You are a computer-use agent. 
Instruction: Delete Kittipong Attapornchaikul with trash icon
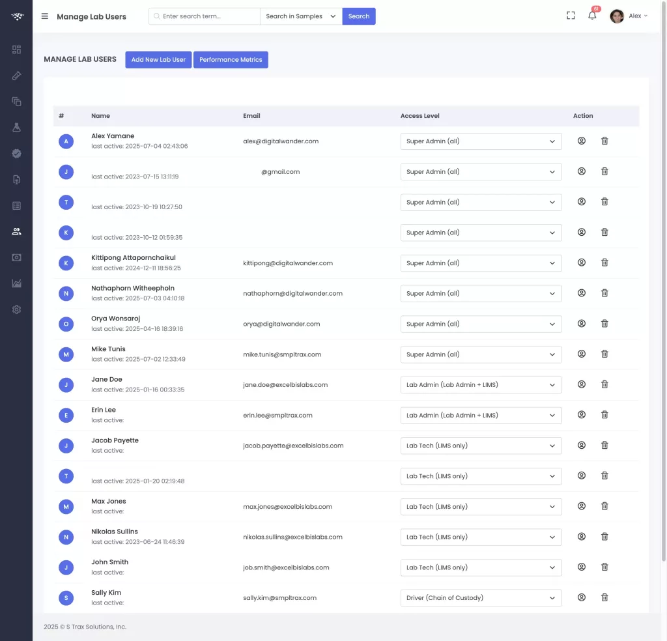pyautogui.click(x=604, y=263)
